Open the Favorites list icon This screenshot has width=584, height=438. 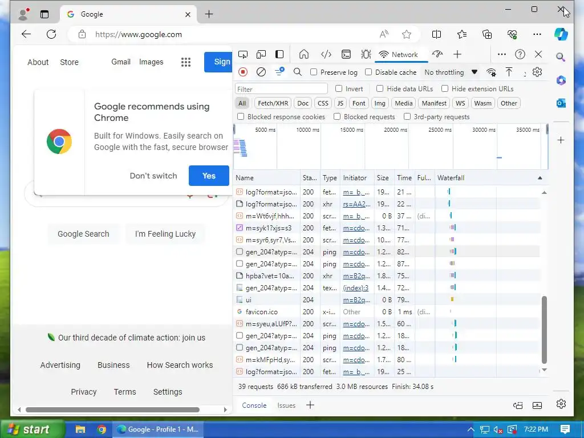click(x=462, y=34)
